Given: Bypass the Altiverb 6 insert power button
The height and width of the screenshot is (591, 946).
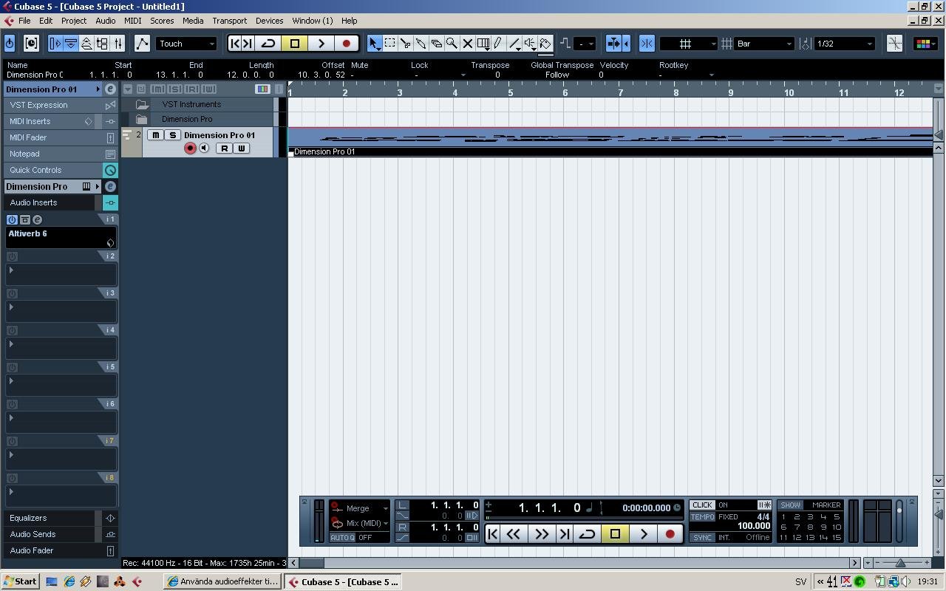Looking at the screenshot, I should 12,219.
